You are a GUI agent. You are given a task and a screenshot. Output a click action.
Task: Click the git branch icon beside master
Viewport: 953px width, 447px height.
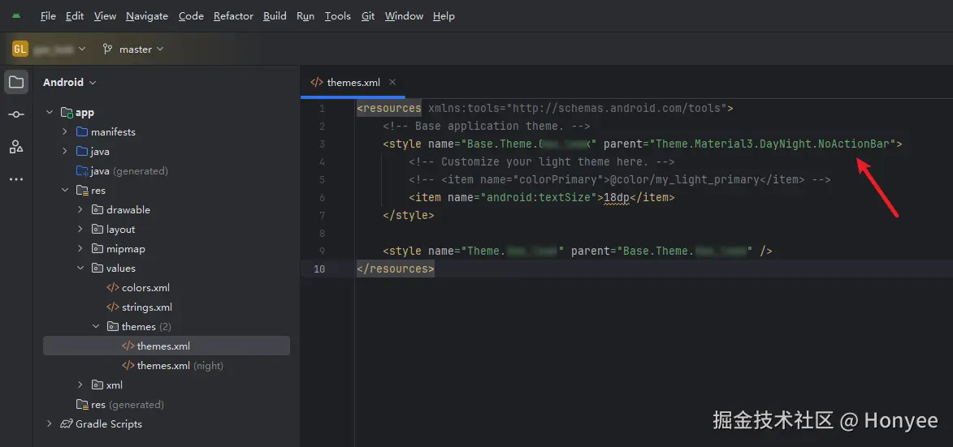[x=107, y=49]
